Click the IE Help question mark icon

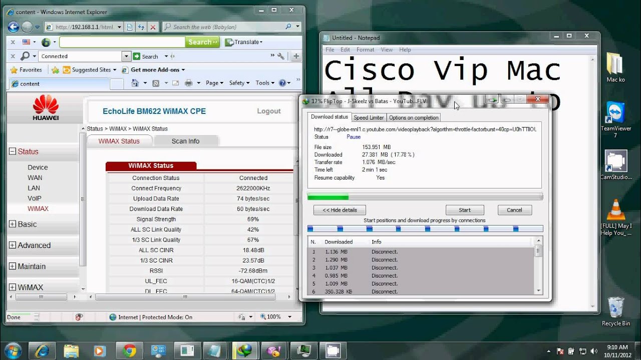pyautogui.click(x=282, y=83)
